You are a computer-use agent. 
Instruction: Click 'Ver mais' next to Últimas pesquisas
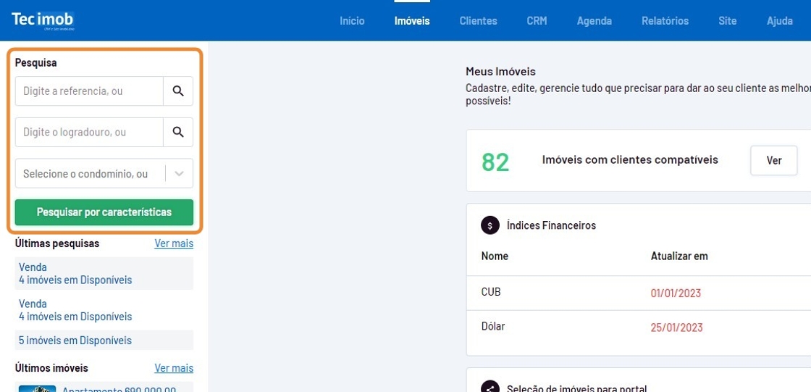174,243
